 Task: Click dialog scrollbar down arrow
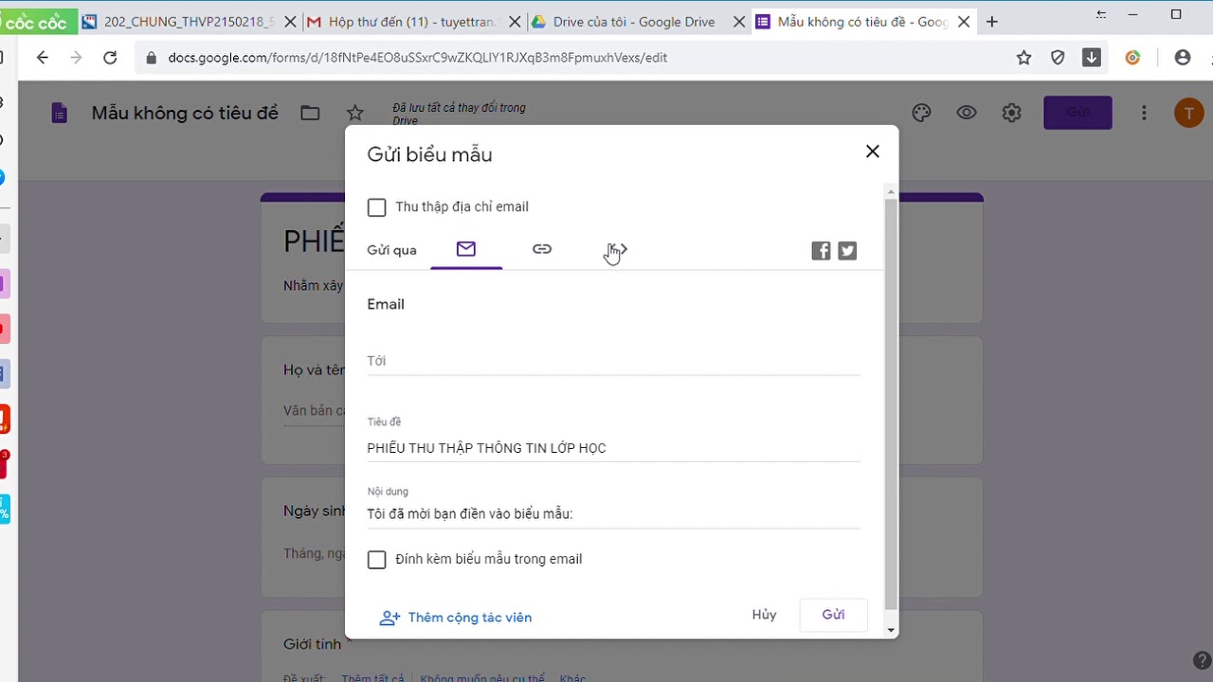pyautogui.click(x=891, y=630)
